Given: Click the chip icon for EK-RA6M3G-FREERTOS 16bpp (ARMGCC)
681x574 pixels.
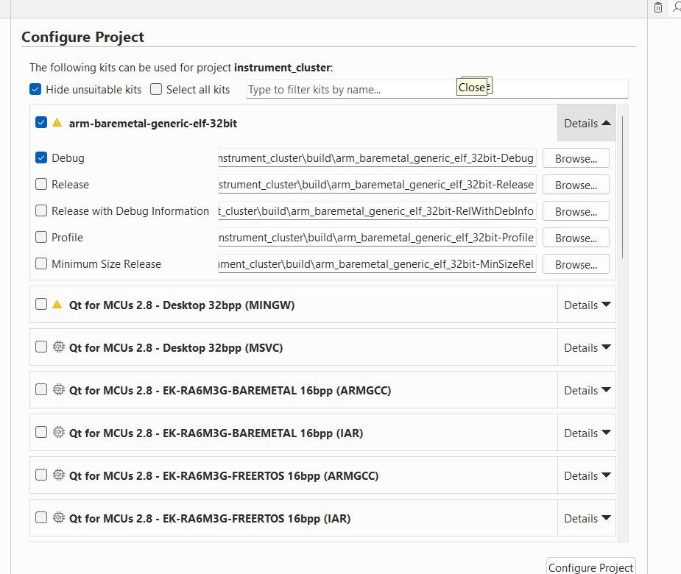Looking at the screenshot, I should [59, 475].
